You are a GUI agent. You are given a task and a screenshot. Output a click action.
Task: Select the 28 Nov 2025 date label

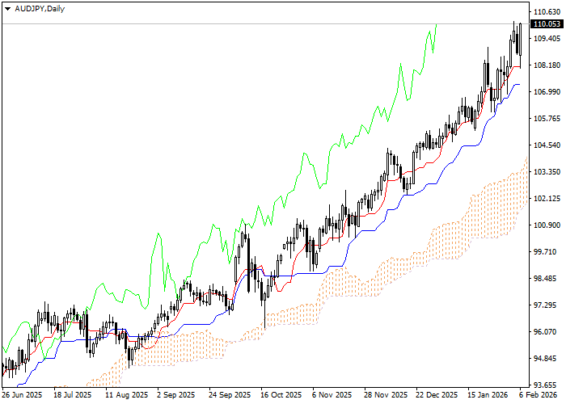tap(386, 395)
